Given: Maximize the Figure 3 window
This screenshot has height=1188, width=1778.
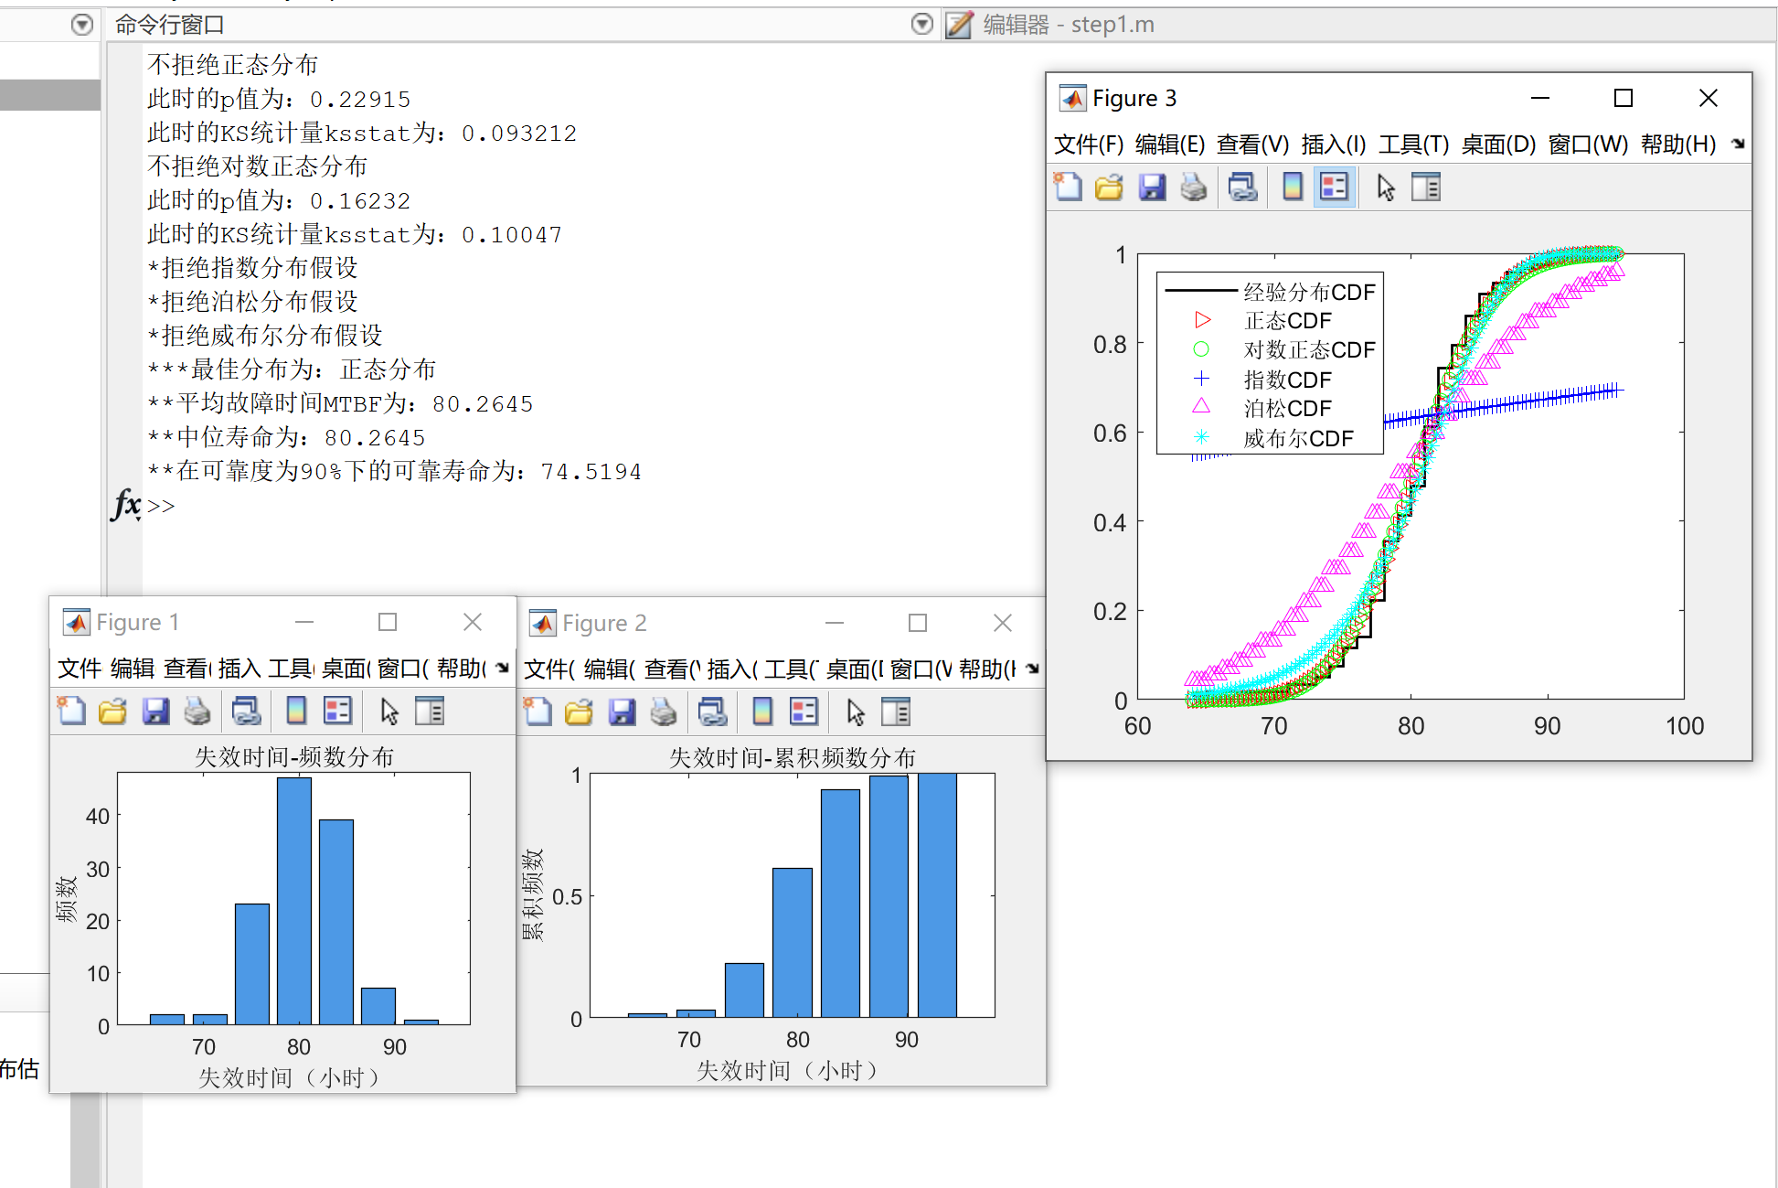Looking at the screenshot, I should click(1624, 98).
